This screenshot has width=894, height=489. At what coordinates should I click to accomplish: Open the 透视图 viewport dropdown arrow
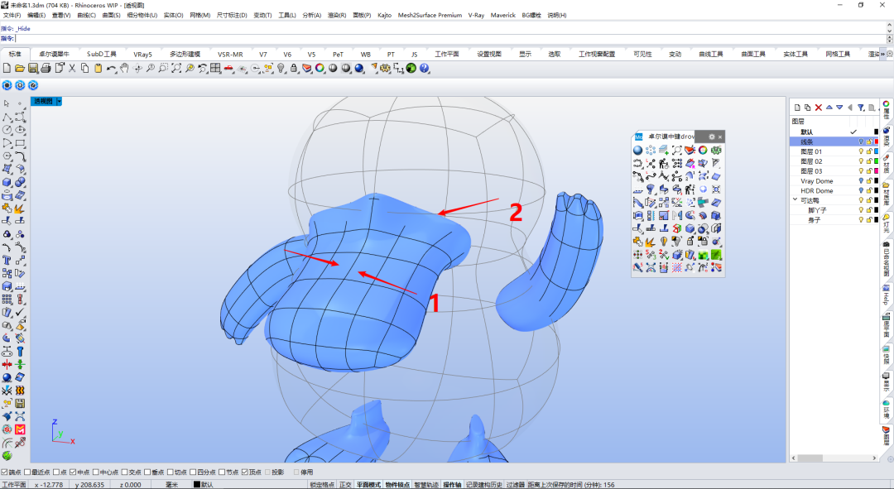pos(59,101)
